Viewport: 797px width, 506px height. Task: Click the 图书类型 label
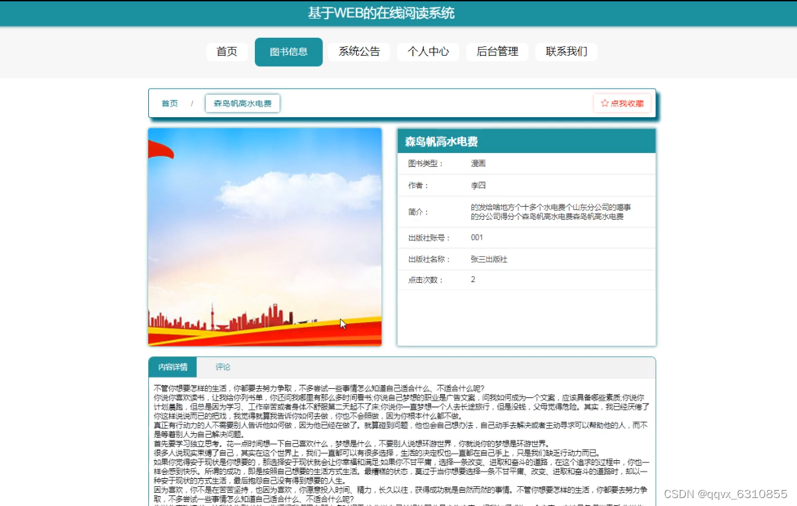[426, 163]
